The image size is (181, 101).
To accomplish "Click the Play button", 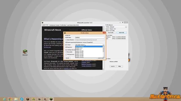I will [x=120, y=66].
